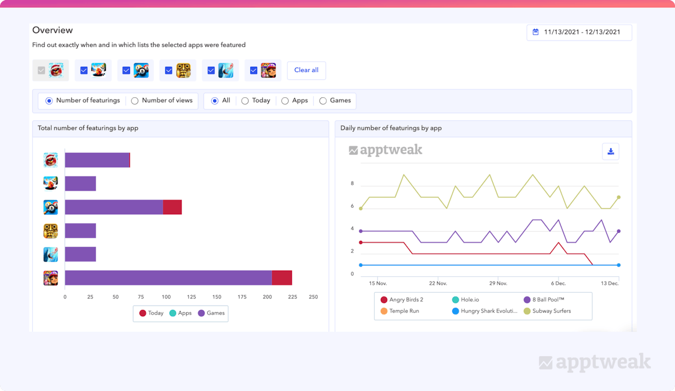Click Angry Birds 2 icon on bar chart axis

pos(51,160)
